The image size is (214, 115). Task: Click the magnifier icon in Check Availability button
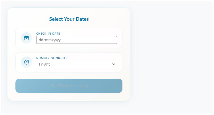click(x=52, y=86)
